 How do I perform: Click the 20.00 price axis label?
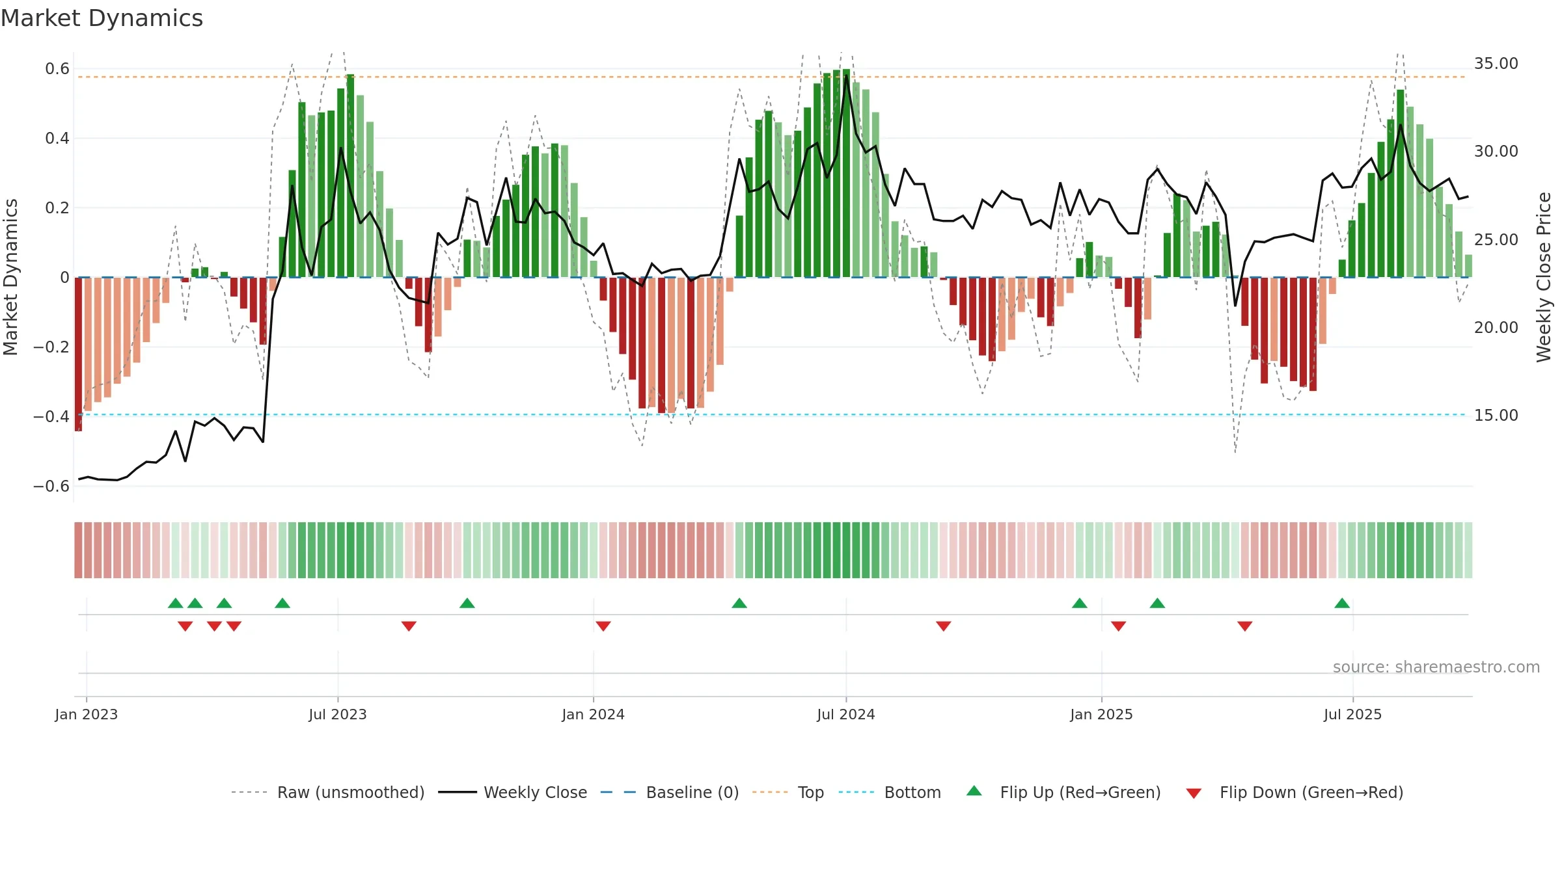pyautogui.click(x=1496, y=327)
